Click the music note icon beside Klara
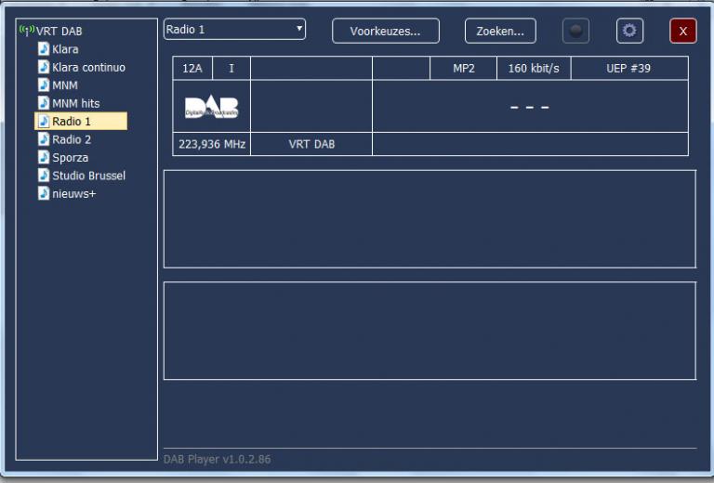The height and width of the screenshot is (483, 714). pyautogui.click(x=44, y=49)
